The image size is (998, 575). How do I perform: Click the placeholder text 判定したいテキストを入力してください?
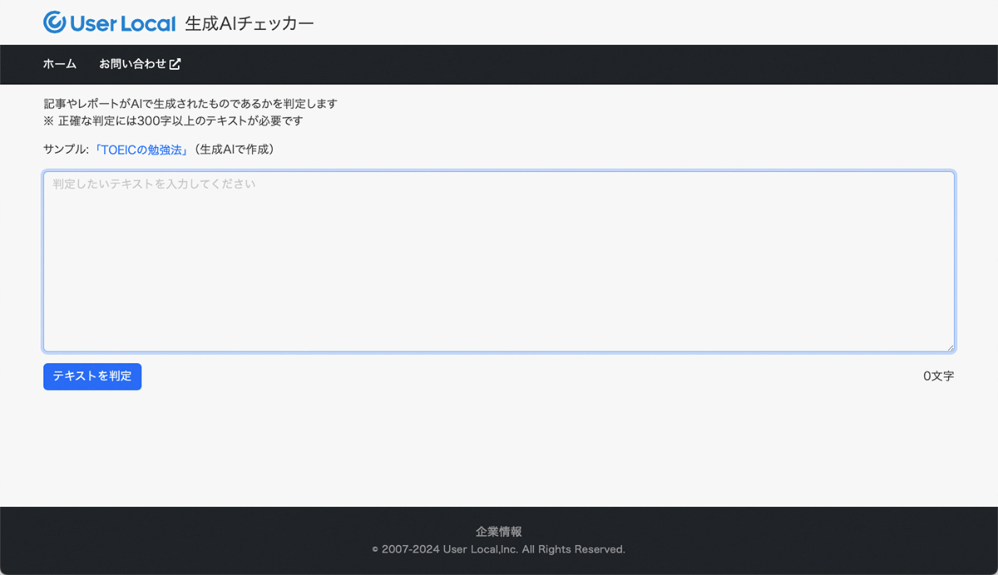(154, 184)
